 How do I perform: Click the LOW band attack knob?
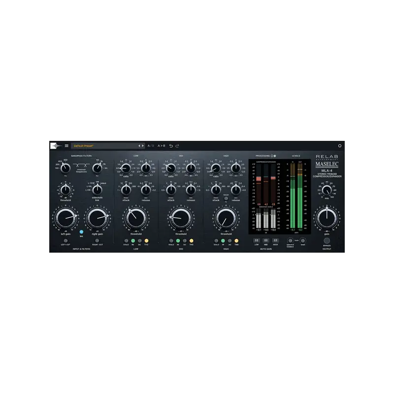tap(126, 190)
